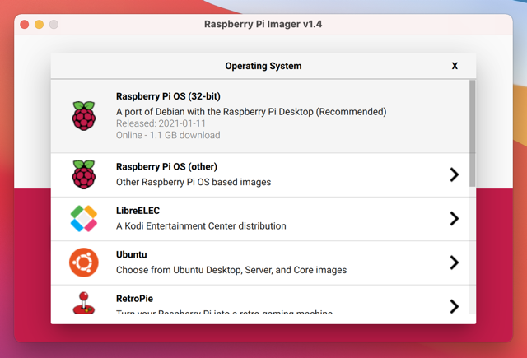This screenshot has width=527, height=358.
Task: Click 'A Kodi Entertainment Center distribution' text
Action: coord(201,226)
